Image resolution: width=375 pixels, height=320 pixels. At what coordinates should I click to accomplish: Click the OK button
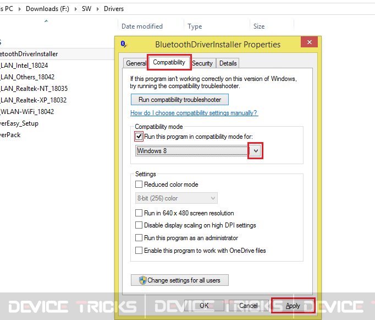pyautogui.click(x=204, y=306)
